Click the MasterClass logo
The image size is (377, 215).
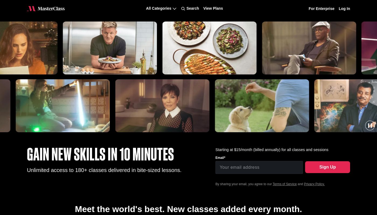pos(46,9)
